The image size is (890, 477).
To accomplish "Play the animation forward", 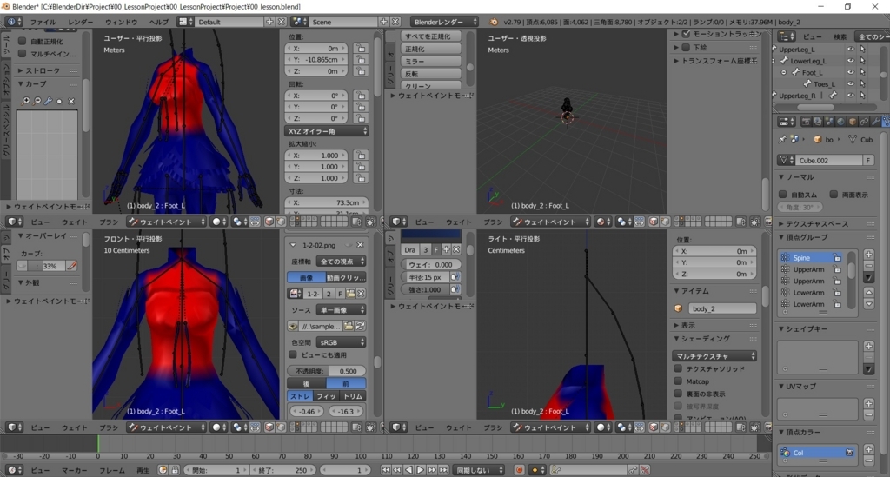I will pos(420,470).
